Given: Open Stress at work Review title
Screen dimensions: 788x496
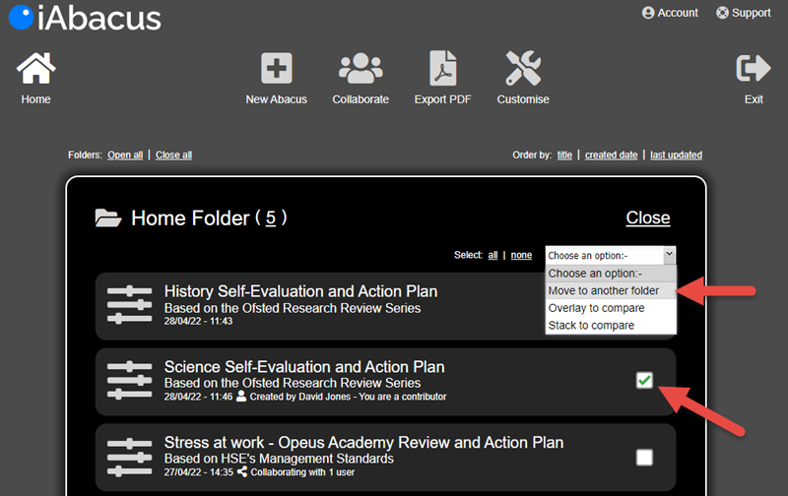Looking at the screenshot, I should coord(363,443).
